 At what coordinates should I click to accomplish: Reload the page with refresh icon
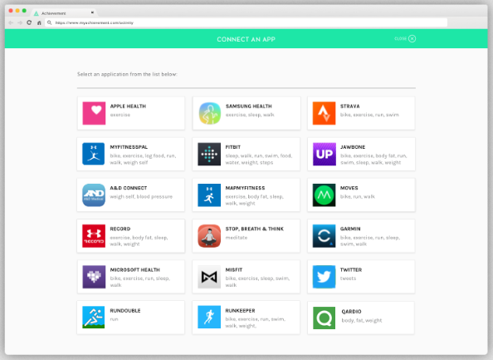click(x=29, y=22)
